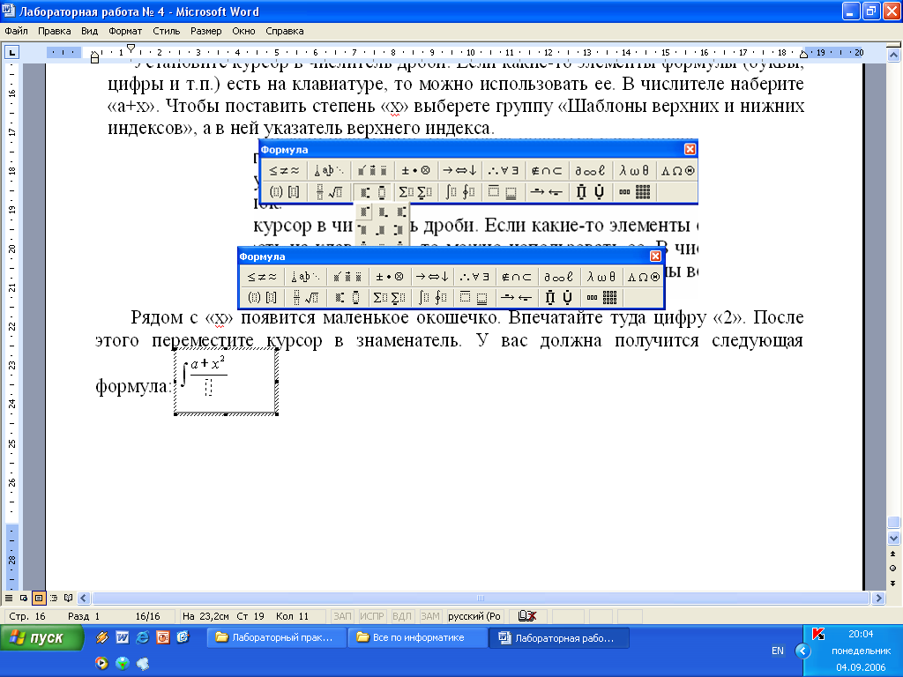Click horizontal scrollbar right arrow

click(879, 599)
